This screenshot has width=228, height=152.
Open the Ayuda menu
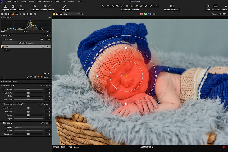79,2
